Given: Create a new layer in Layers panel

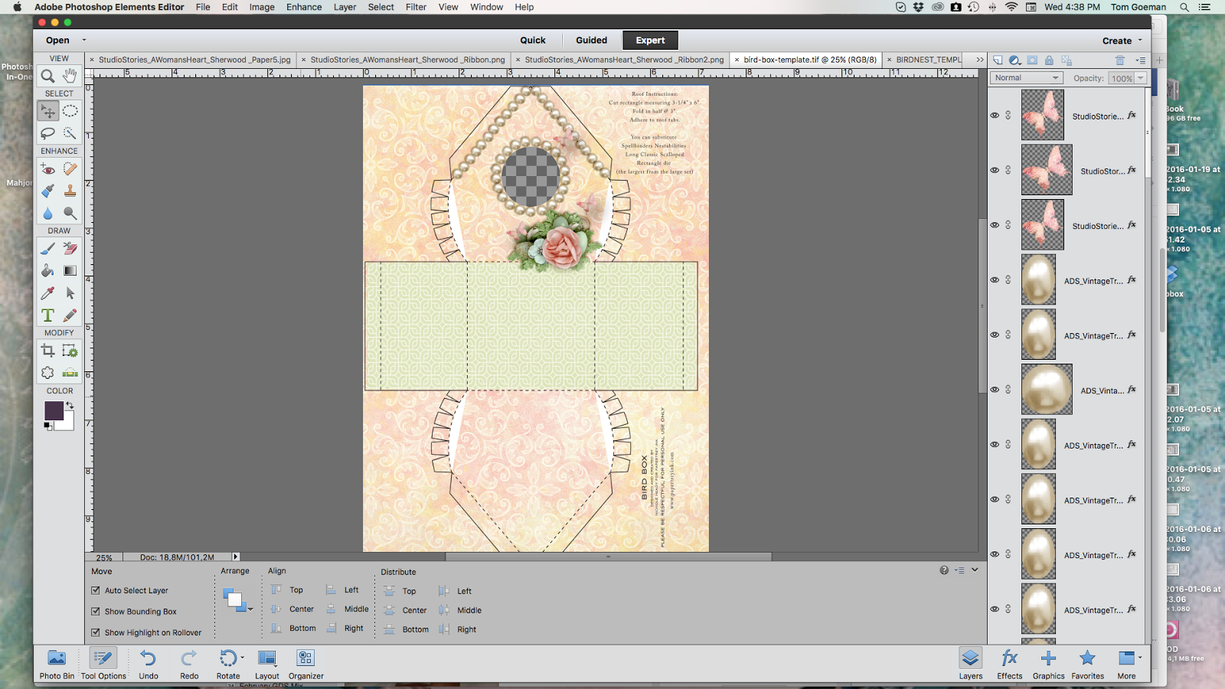Looking at the screenshot, I should pos(998,60).
